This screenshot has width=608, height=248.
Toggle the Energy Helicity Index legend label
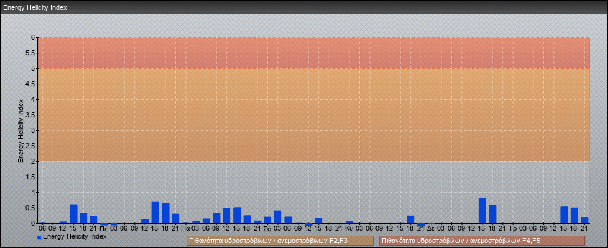[x=75, y=236]
